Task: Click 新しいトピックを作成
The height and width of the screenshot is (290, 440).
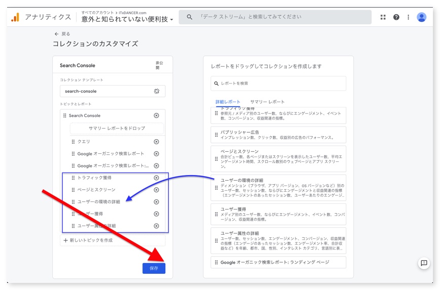Action: (91, 240)
